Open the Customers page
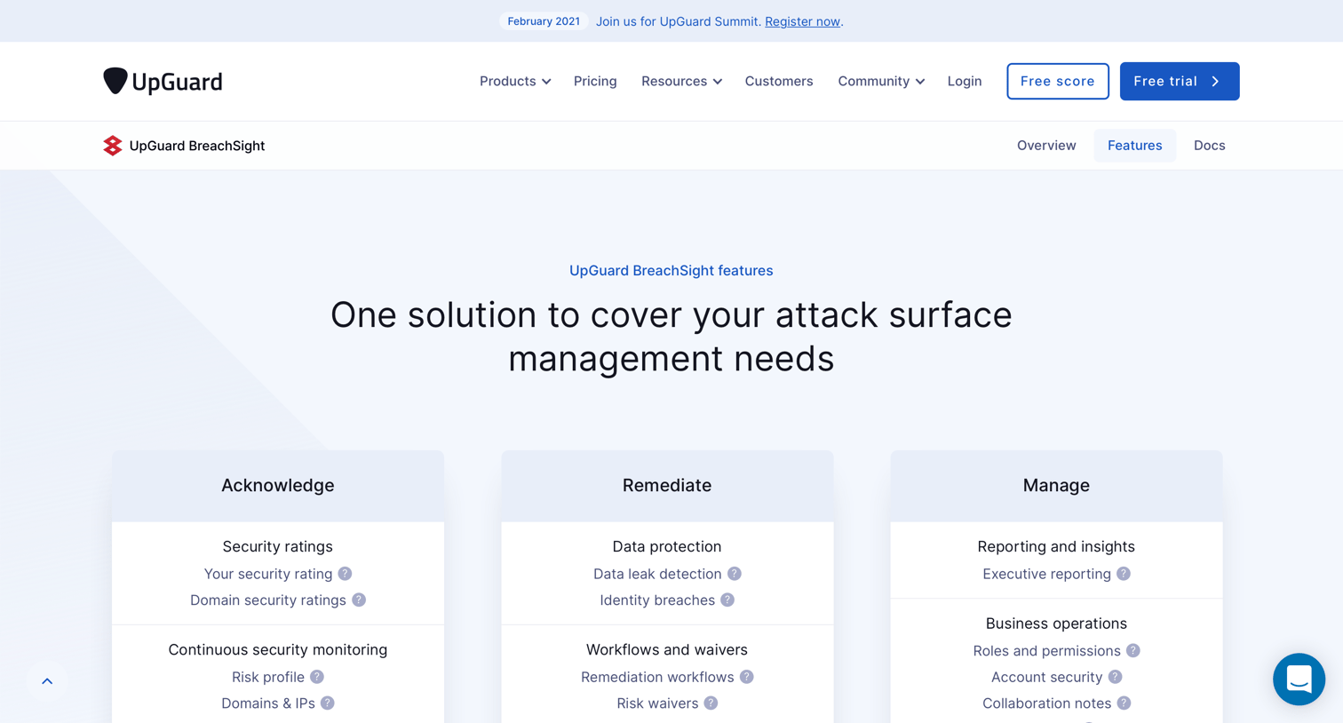 click(779, 81)
